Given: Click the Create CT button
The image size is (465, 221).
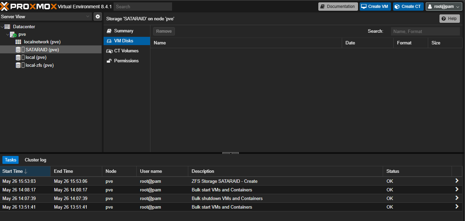Looking at the screenshot, I should [408, 7].
